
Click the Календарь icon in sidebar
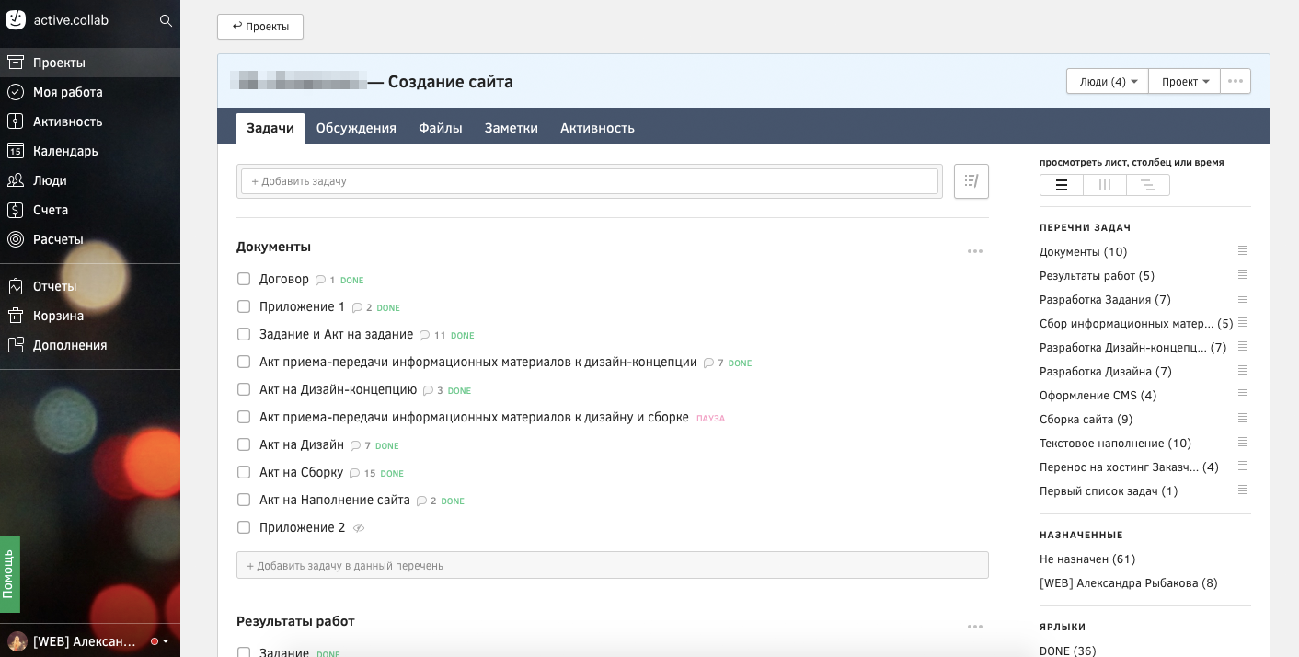click(x=15, y=151)
